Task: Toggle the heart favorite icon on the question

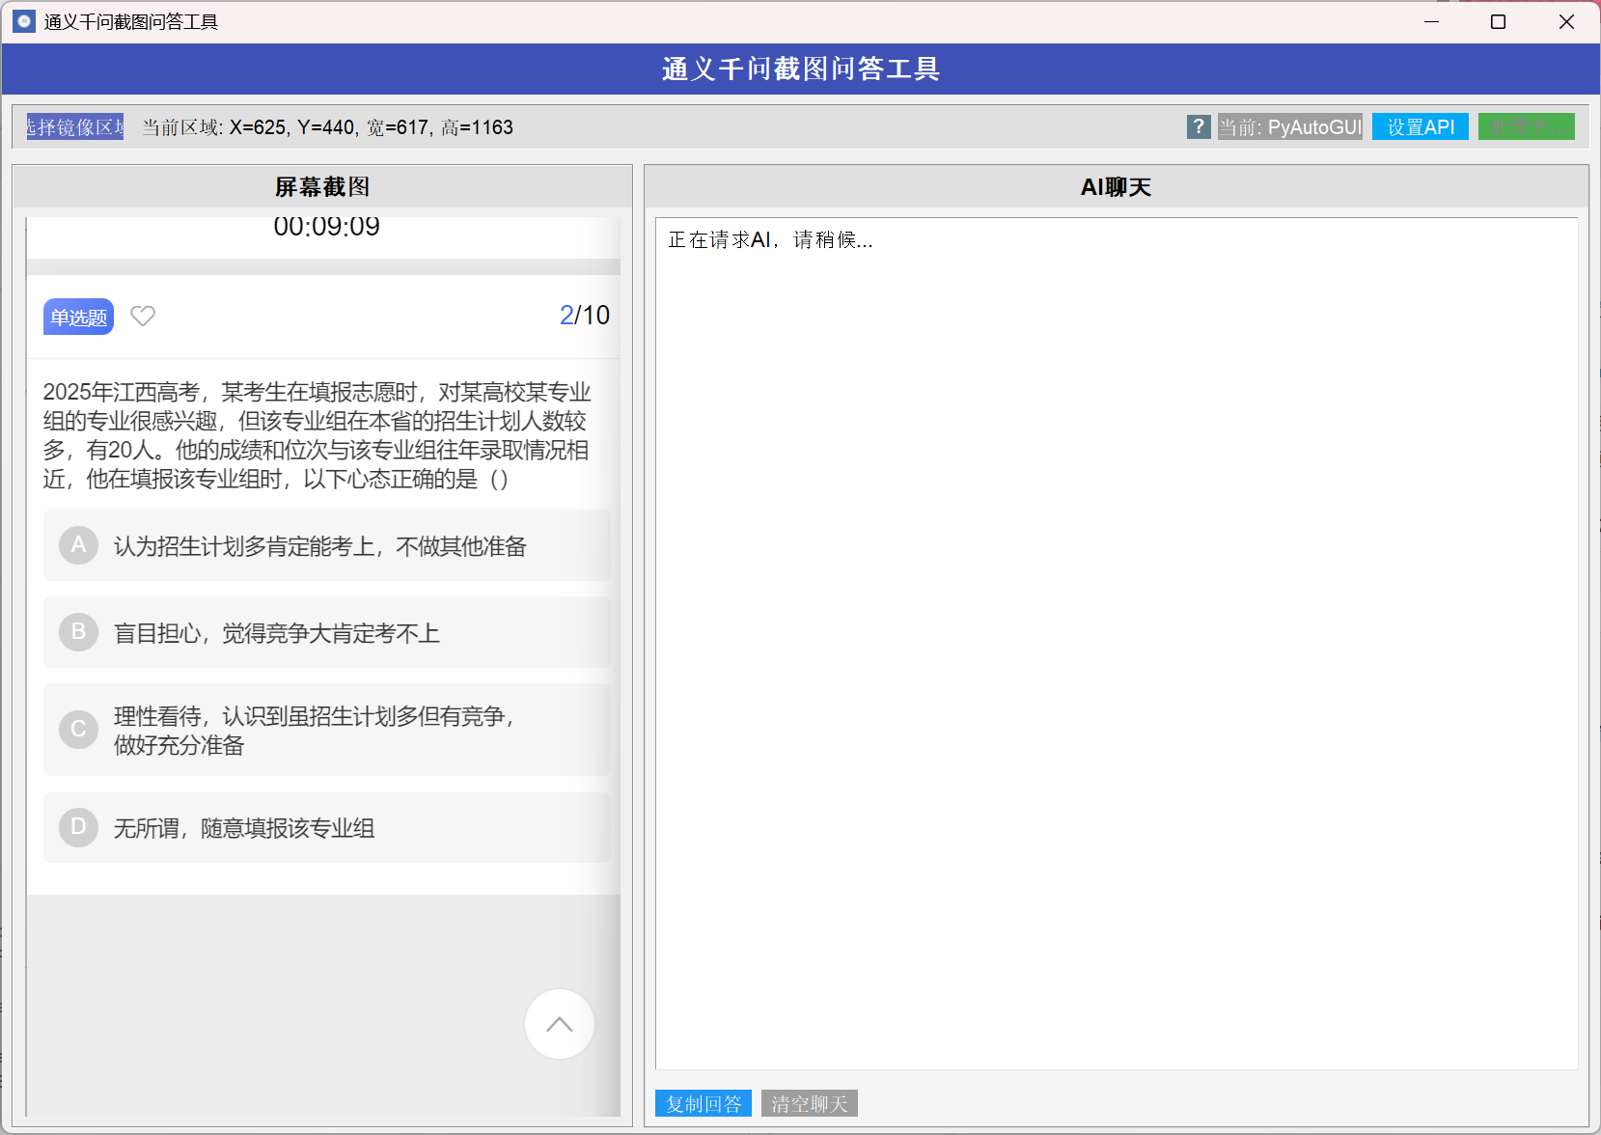Action: [142, 316]
